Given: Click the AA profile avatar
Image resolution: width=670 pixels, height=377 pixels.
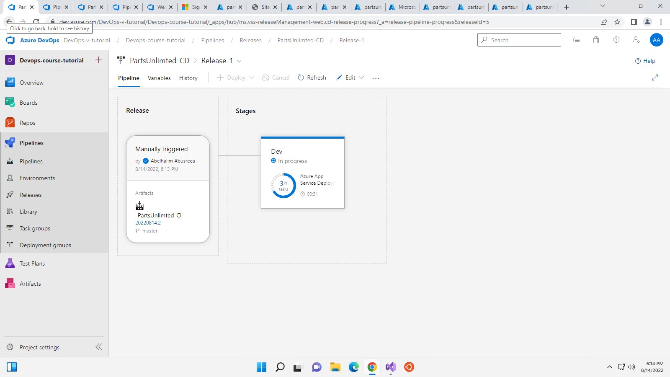Looking at the screenshot, I should tap(656, 40).
